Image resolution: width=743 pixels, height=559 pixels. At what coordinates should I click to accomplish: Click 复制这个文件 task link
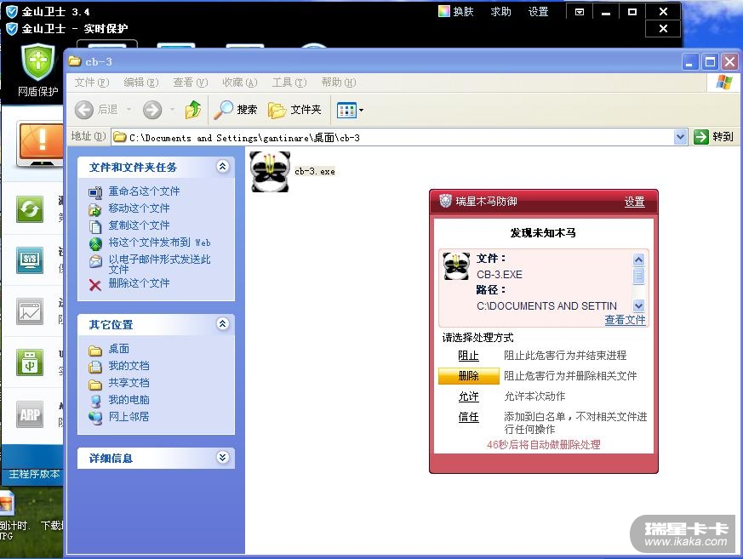click(x=139, y=225)
